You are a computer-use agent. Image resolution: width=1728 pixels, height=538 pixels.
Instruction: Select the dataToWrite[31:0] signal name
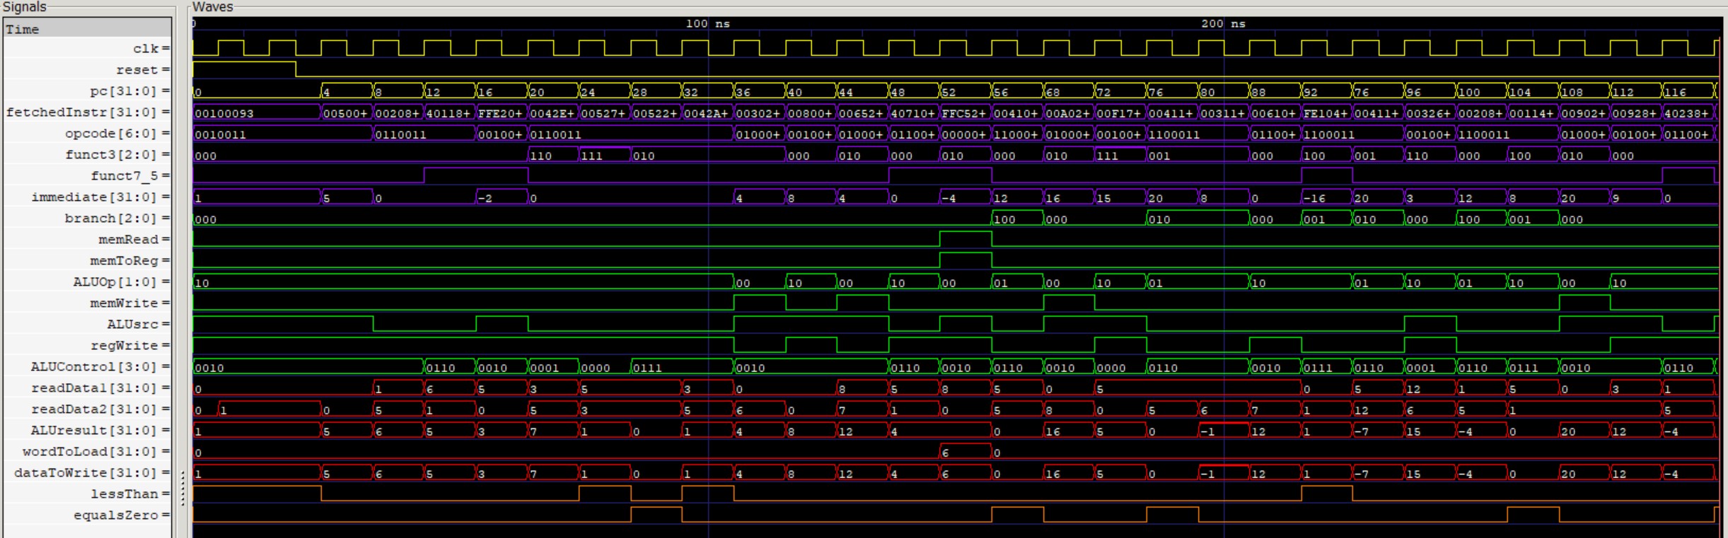(87, 473)
